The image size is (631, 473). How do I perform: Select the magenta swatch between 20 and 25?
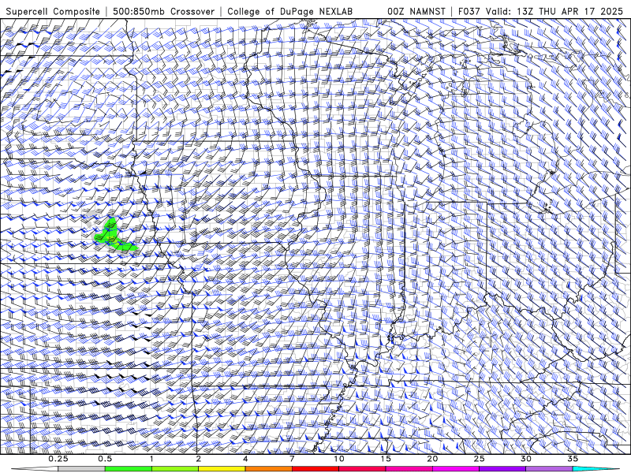point(456,469)
